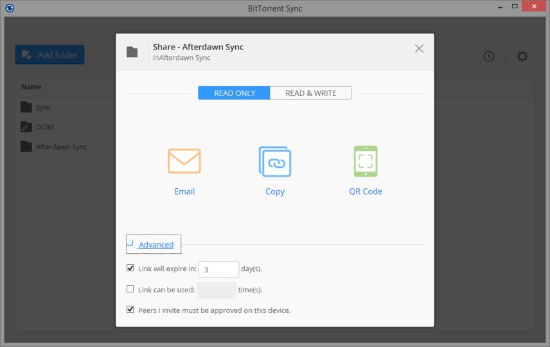550x347 pixels.
Task: Close the Share dialog with X
Action: pos(419,48)
